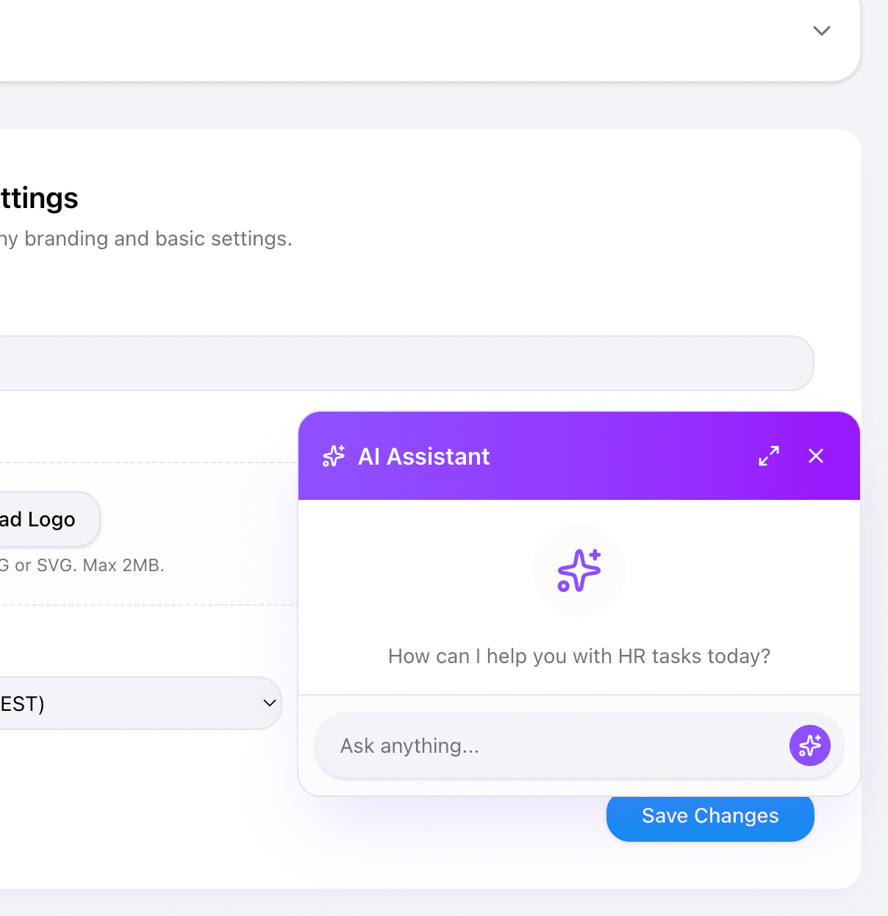The width and height of the screenshot is (888, 916).
Task: Click the diagonal expand arrows icon on AI Assistant
Action: pos(768,456)
